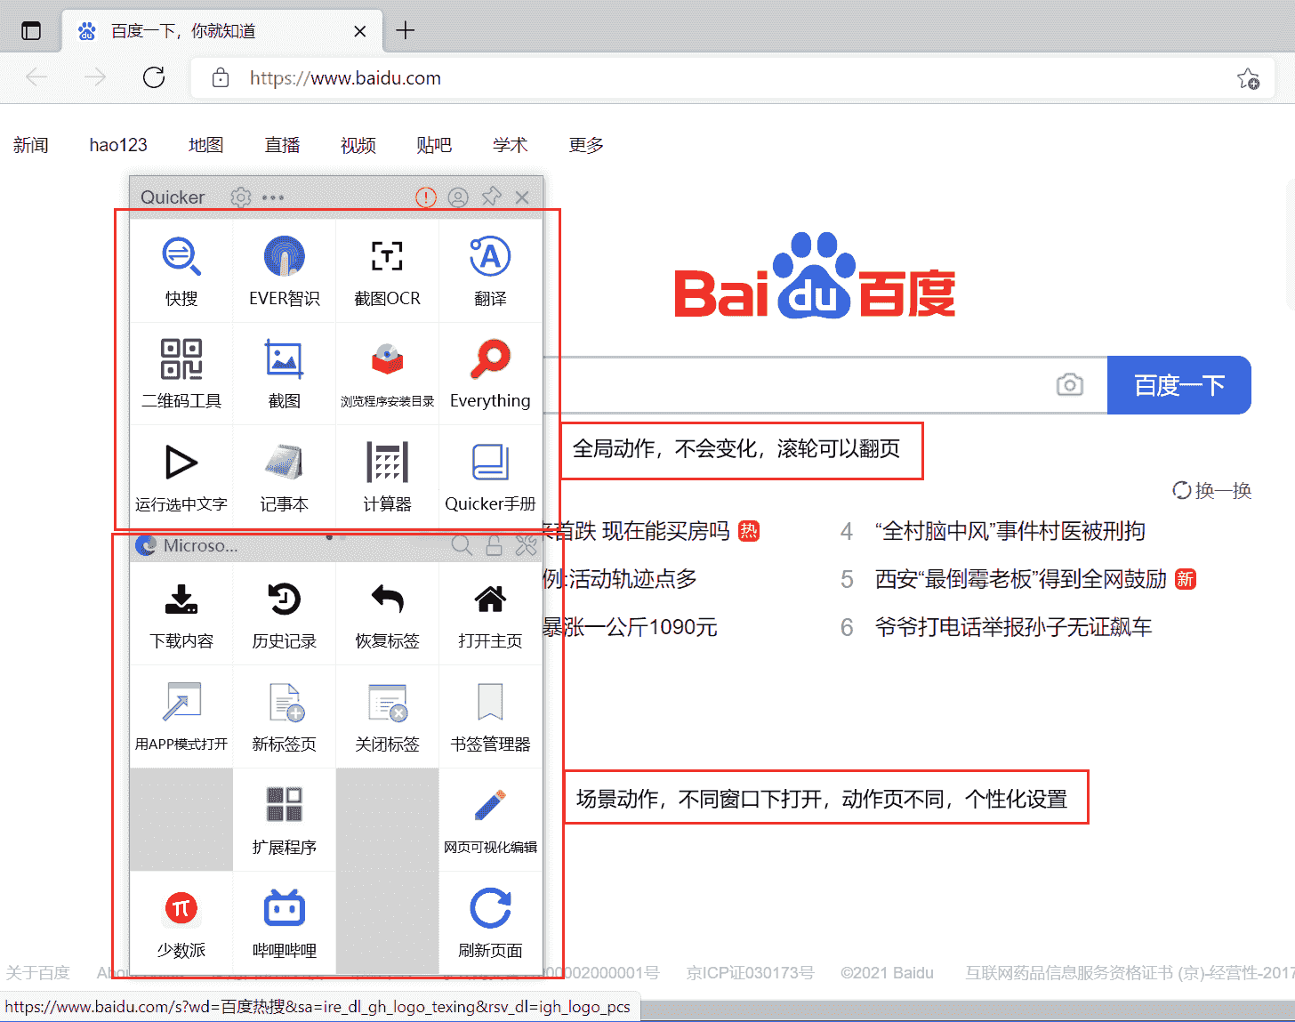Viewport: 1295px width, 1022px height.
Task: Open the EVER智识 action
Action: pyautogui.click(x=285, y=271)
